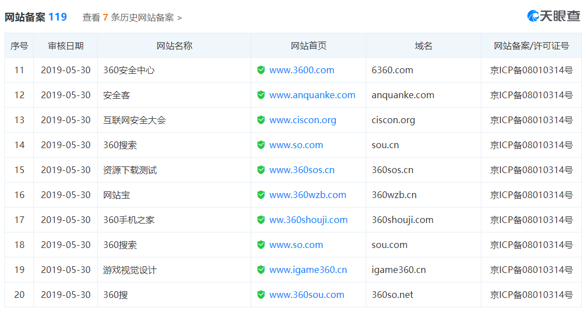582x309 pixels.
Task: Click green shield icon beside www.360sos.cn
Action: point(261,170)
